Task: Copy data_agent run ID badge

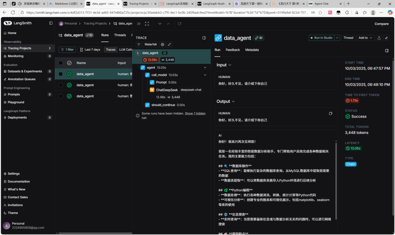Action: point(259,38)
